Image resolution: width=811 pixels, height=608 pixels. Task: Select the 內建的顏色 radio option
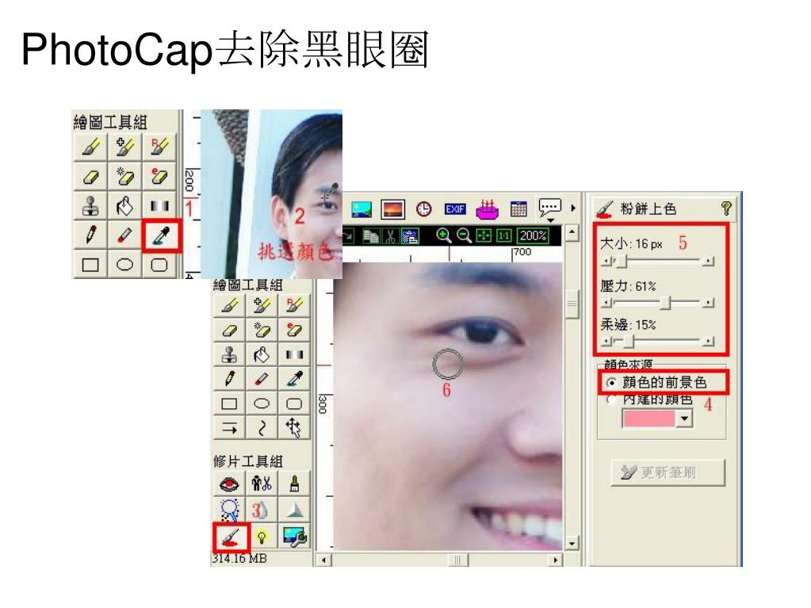click(x=612, y=400)
